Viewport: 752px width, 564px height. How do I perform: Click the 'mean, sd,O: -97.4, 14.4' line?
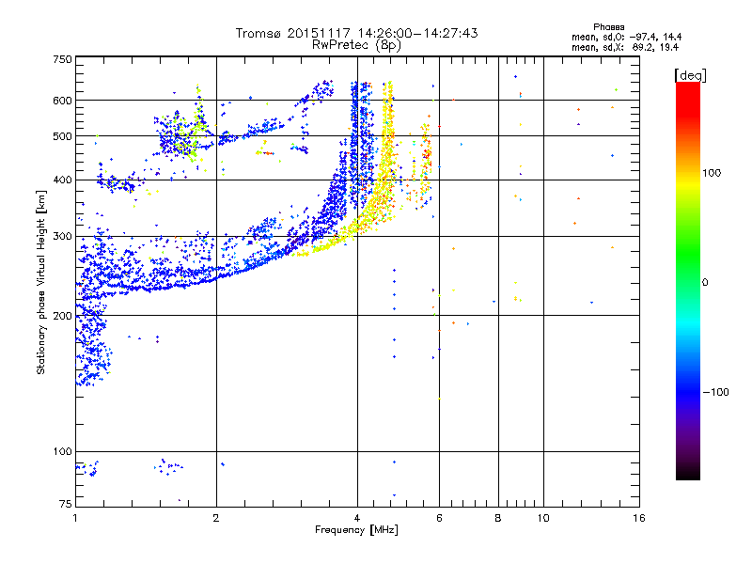(x=626, y=37)
